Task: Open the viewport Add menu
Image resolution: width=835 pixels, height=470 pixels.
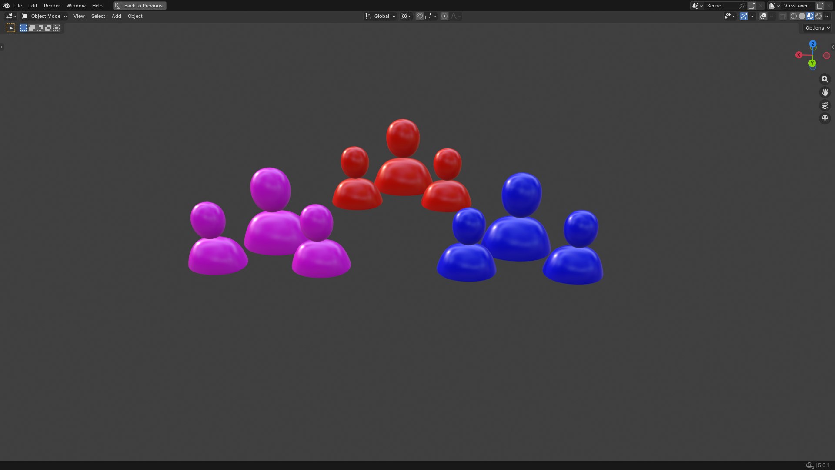Action: tap(116, 16)
